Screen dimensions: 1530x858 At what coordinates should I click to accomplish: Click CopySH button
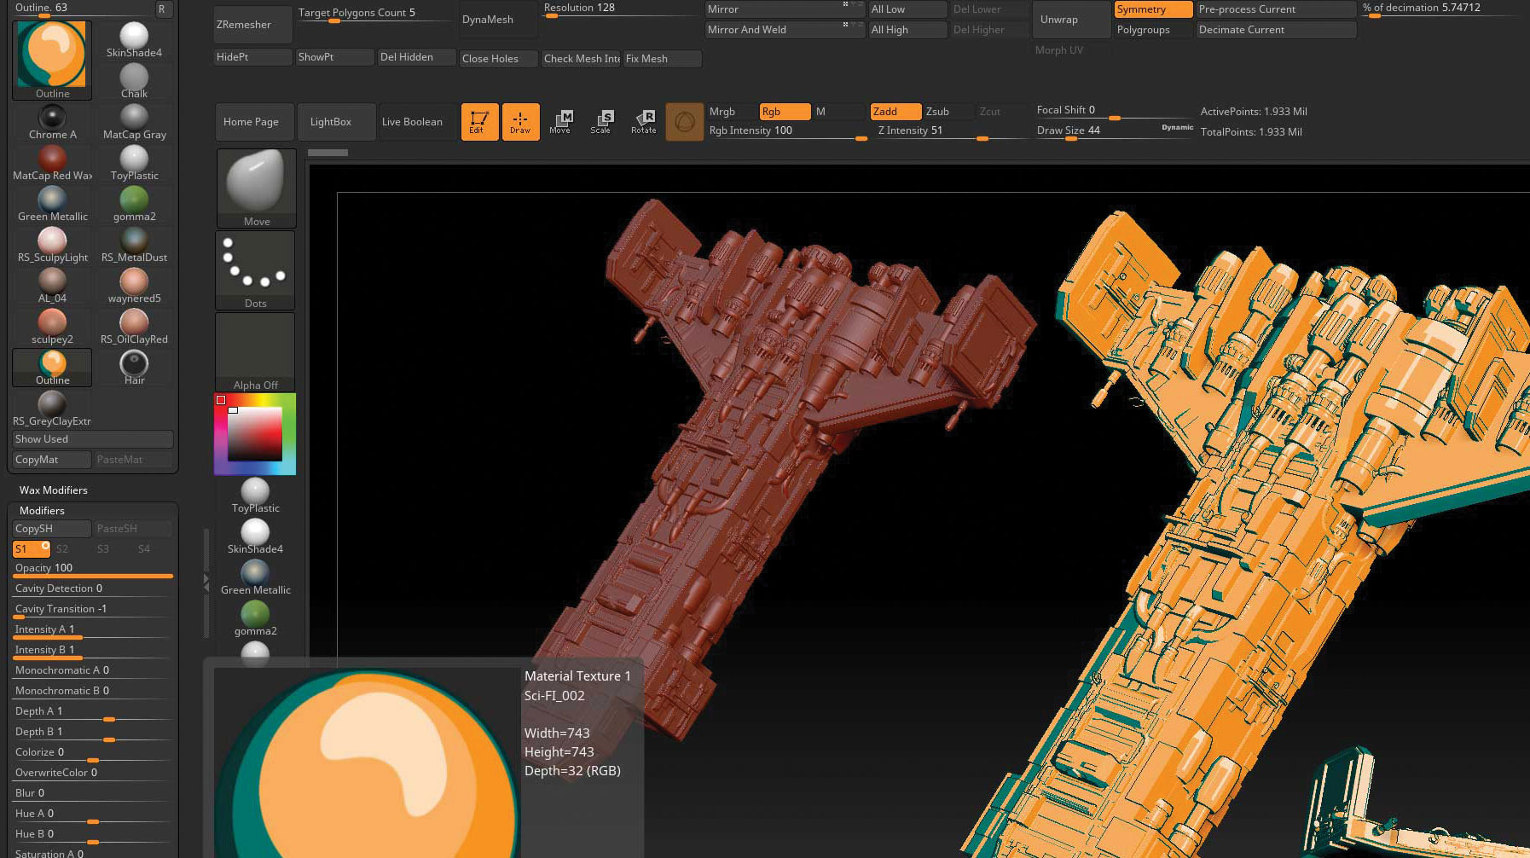click(51, 529)
